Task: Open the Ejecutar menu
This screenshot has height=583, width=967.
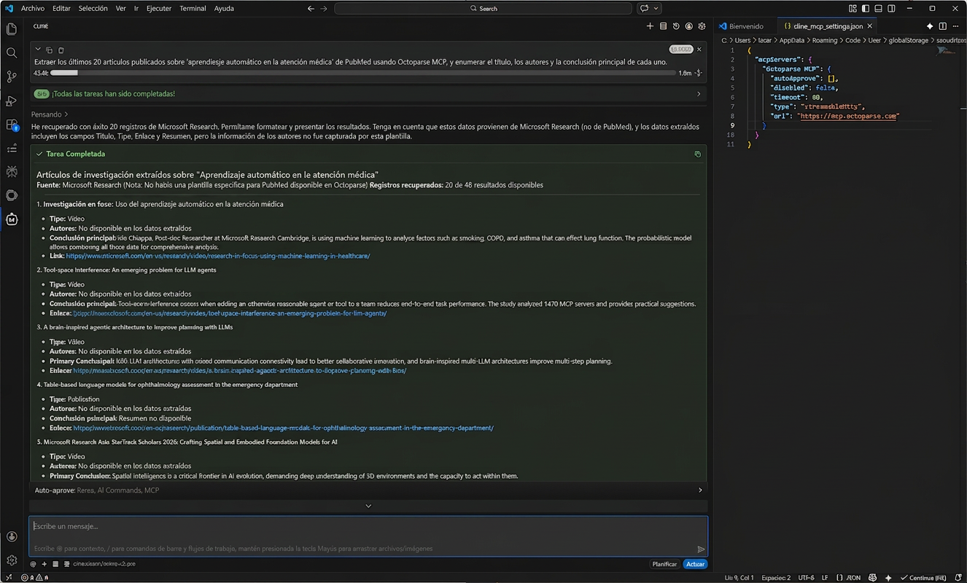Action: click(x=159, y=9)
